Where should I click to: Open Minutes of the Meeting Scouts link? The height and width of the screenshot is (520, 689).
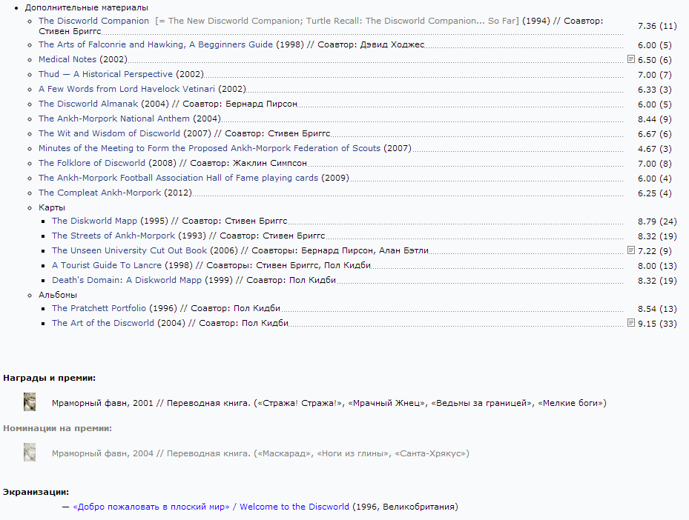[x=209, y=148]
